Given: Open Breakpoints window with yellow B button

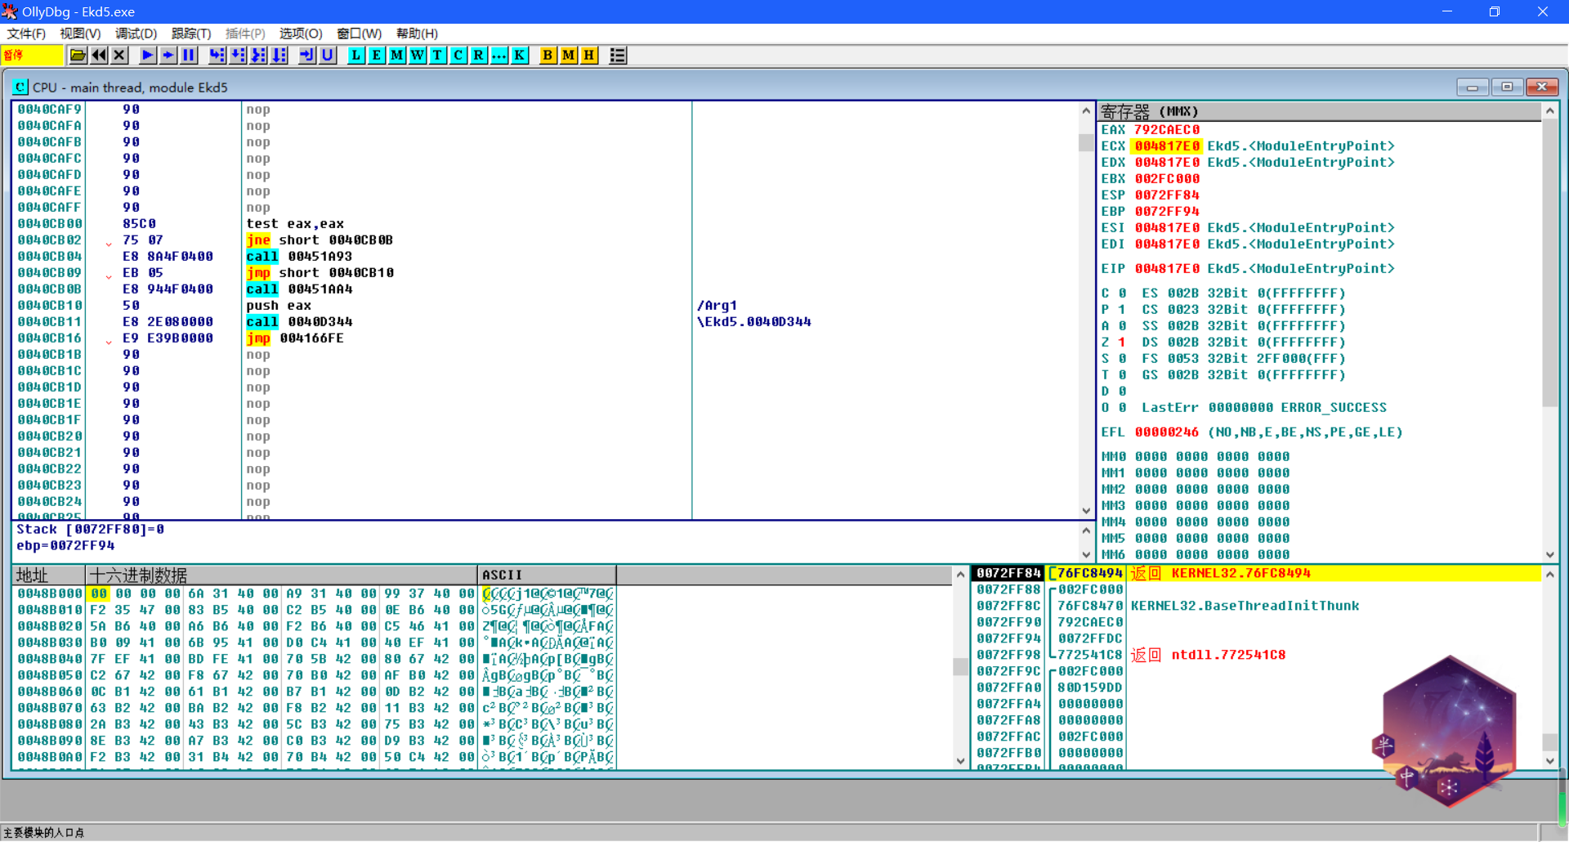Looking at the screenshot, I should (548, 56).
